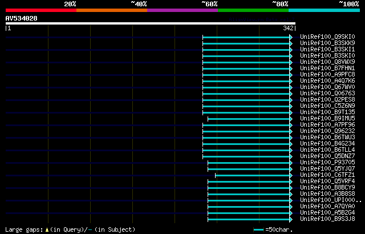Click UniRef100_A9PFC8 text
The height and width of the screenshot is (234, 365).
[327, 75]
